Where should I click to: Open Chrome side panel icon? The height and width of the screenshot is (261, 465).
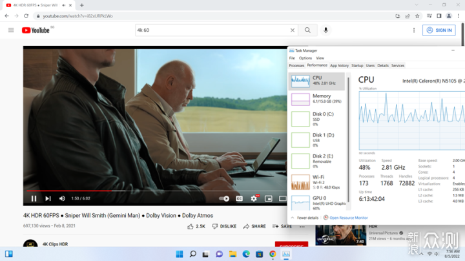[439, 16]
